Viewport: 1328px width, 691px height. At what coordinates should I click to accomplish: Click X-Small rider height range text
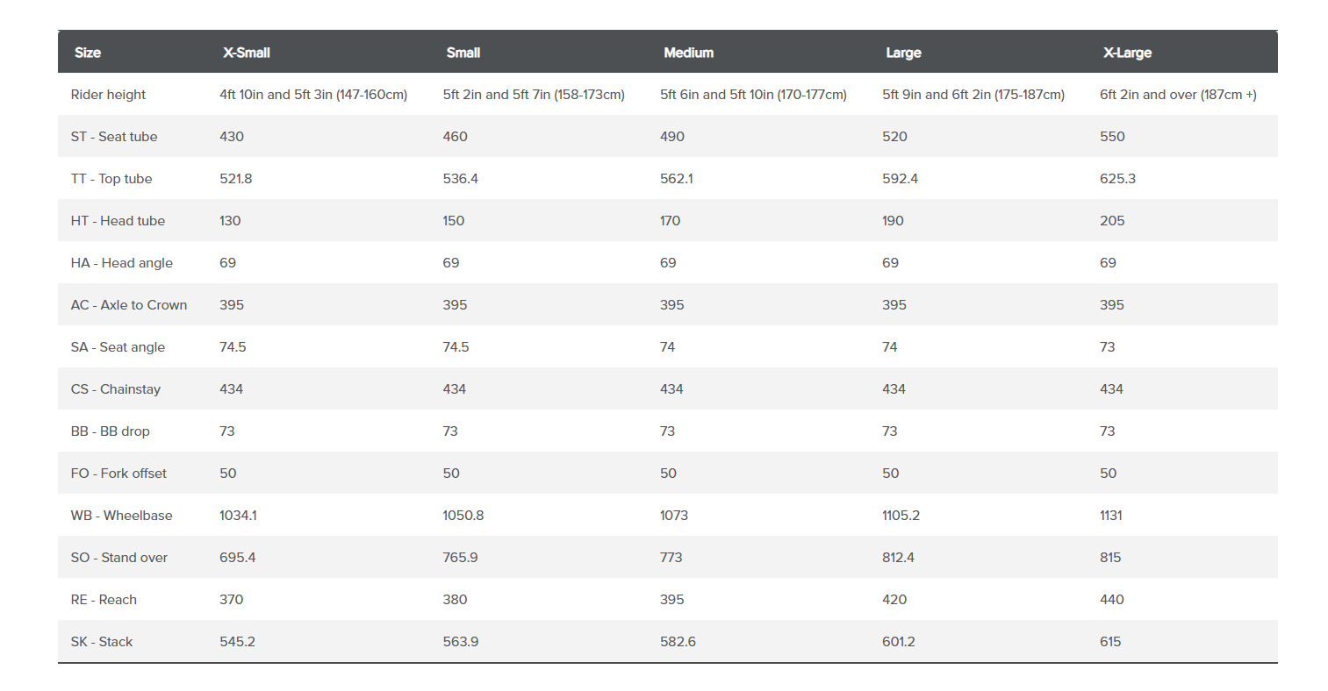coord(313,95)
